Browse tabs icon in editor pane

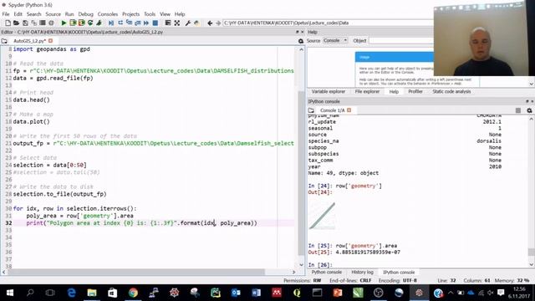4,41
